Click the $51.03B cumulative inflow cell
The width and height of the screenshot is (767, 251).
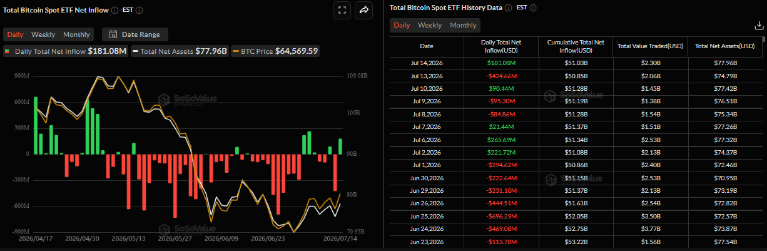(575, 63)
